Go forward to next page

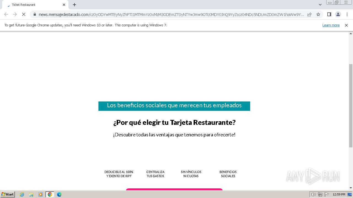pyautogui.click(x=15, y=14)
